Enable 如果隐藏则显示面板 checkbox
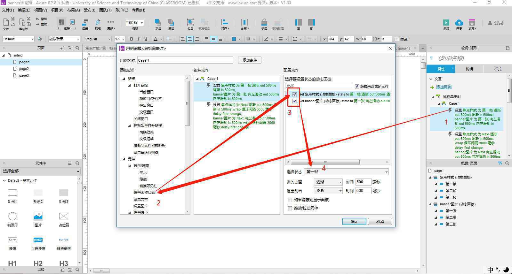Viewport: 512px width, 274px height. click(290, 200)
